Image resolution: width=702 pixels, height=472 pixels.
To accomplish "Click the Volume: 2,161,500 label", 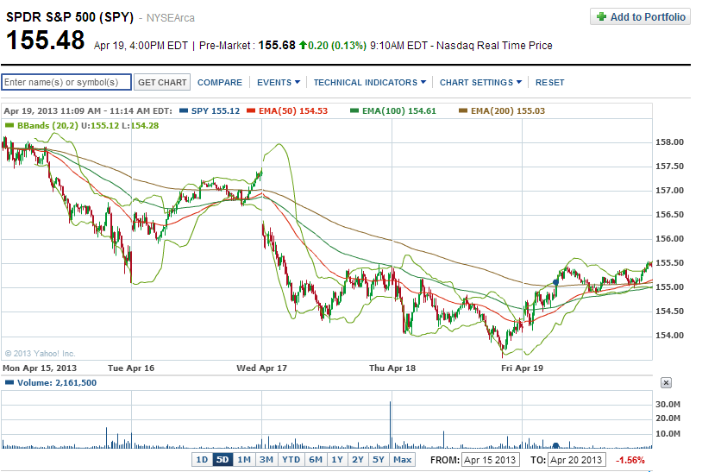I will tap(57, 383).
